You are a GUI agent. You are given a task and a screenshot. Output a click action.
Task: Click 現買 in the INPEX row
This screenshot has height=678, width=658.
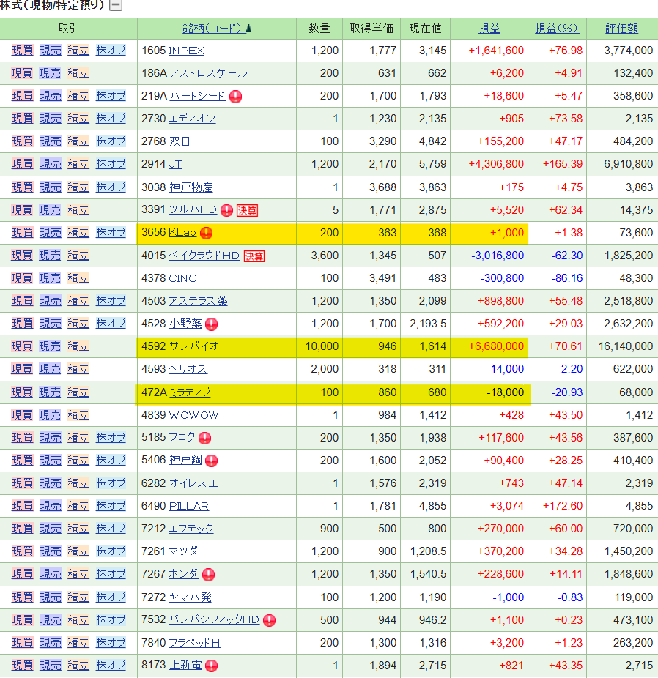tap(22, 51)
